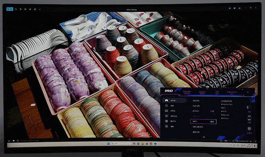
Task: Click the filmstrip toggle icon at Photos bottom left
Action: [9, 141]
